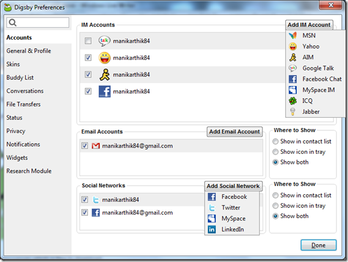Toggle the Gmail email account checkbox
The width and height of the screenshot is (348, 262).
point(84,146)
